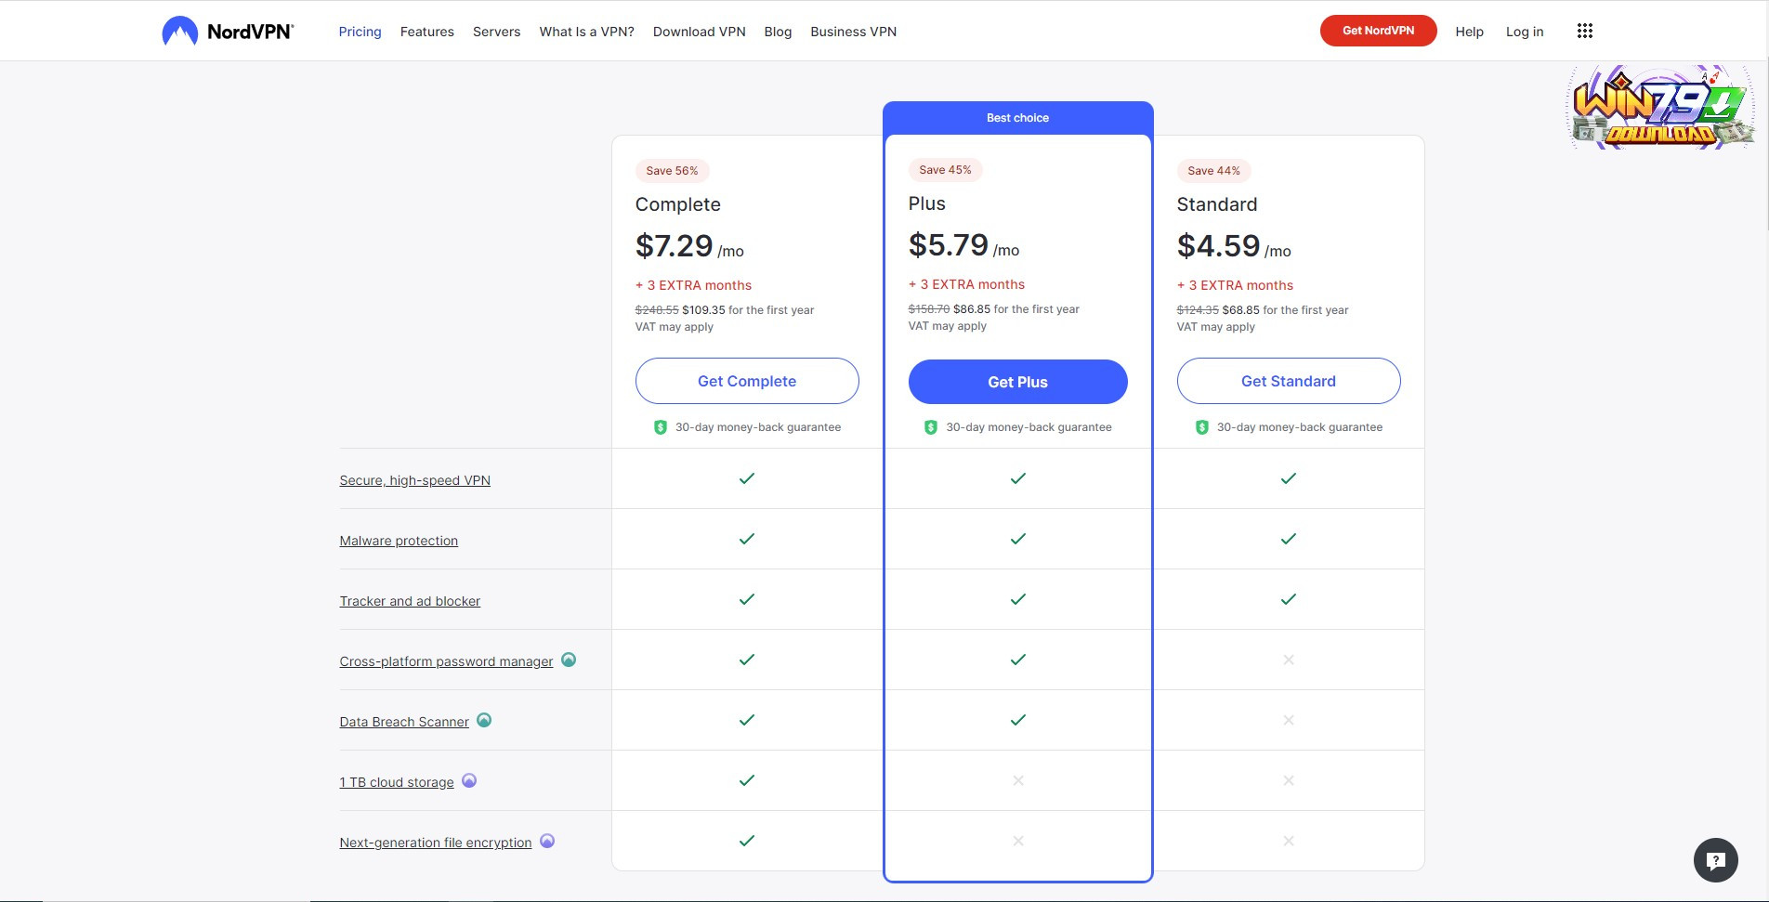Click the red Get NordVPN button
The width and height of the screenshot is (1769, 902).
(x=1378, y=31)
